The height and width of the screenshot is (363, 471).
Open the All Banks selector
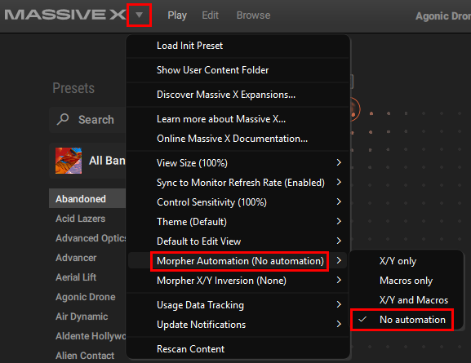point(87,161)
